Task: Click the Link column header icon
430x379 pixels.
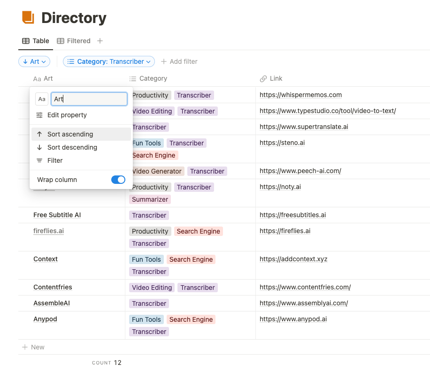Action: point(263,79)
